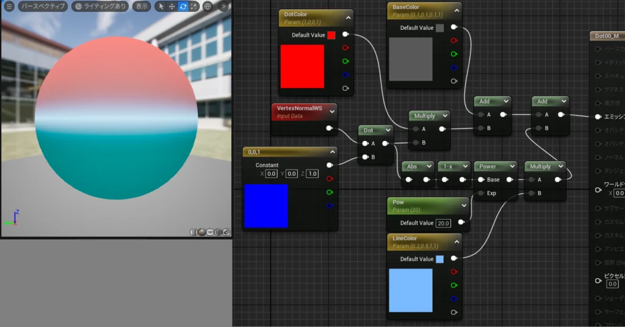This screenshot has height=327, width=625.
Task: Collapse the DotColor node
Action: point(348,18)
